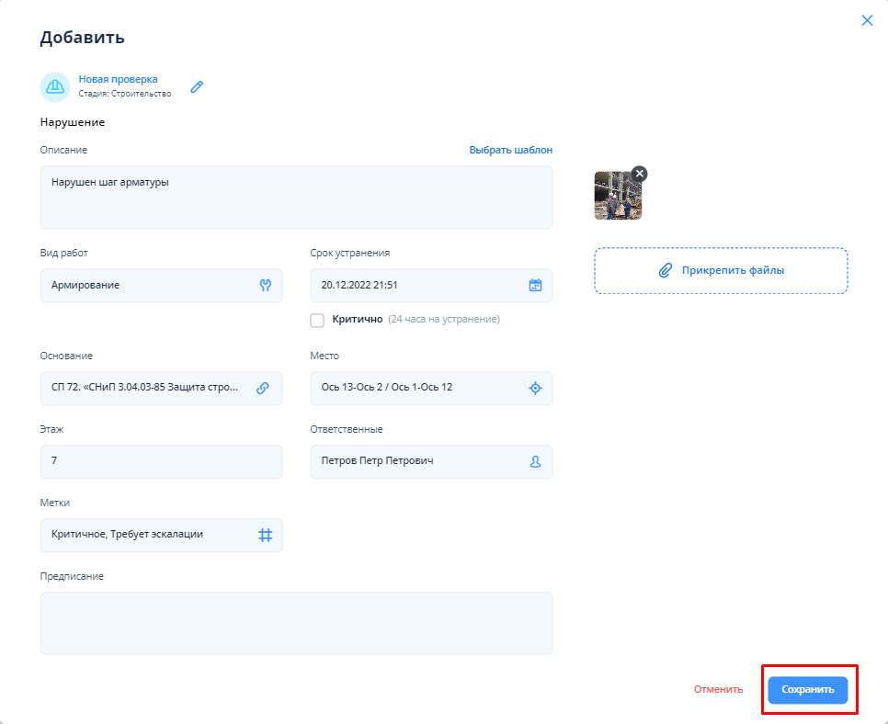The image size is (888, 724).
Task: Click the Этаж input field
Action: (161, 461)
